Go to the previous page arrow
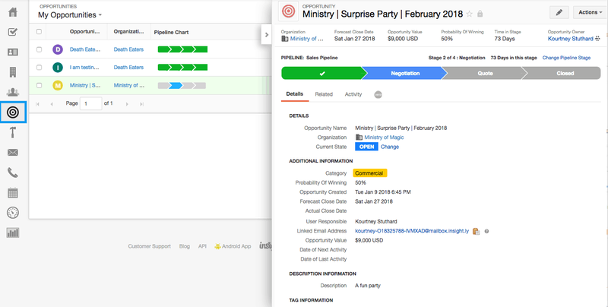The height and width of the screenshot is (307, 608). pos(52,104)
